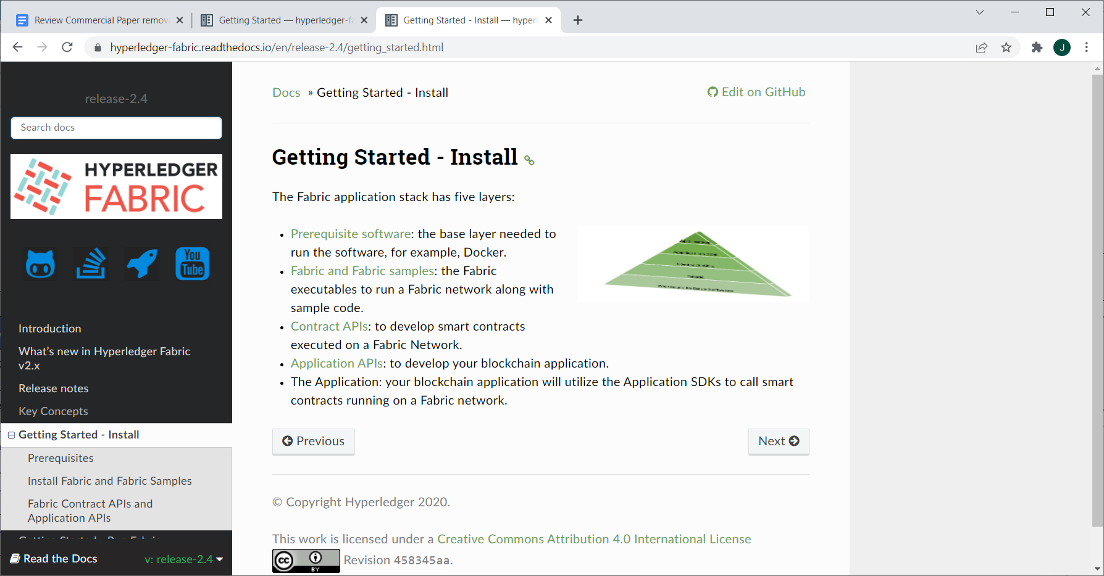Open the Rocket Chat icon link
Viewport: 1104px width, 576px height.
[142, 264]
